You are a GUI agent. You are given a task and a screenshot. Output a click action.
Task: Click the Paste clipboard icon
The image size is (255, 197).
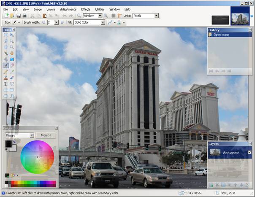tap(45, 16)
